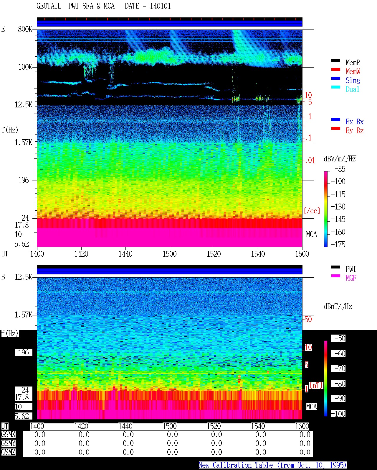Click the red [nT] scale label
377x470 pixels.
pos(316,385)
